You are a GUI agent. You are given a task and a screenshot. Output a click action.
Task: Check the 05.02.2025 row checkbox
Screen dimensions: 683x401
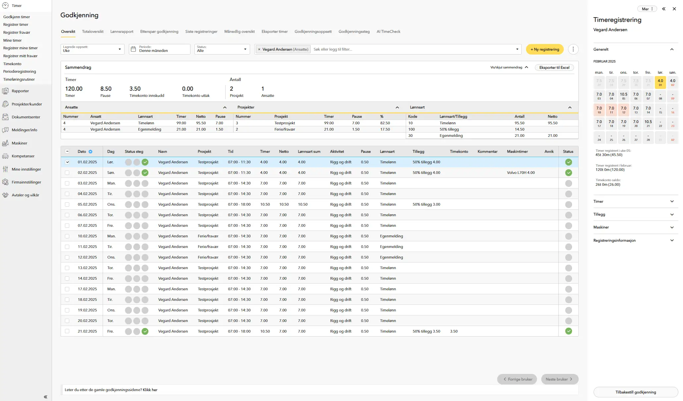[x=67, y=204]
